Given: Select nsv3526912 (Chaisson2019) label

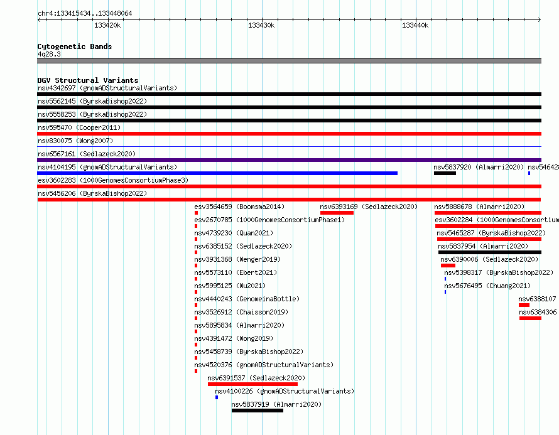Looking at the screenshot, I should 241,312.
